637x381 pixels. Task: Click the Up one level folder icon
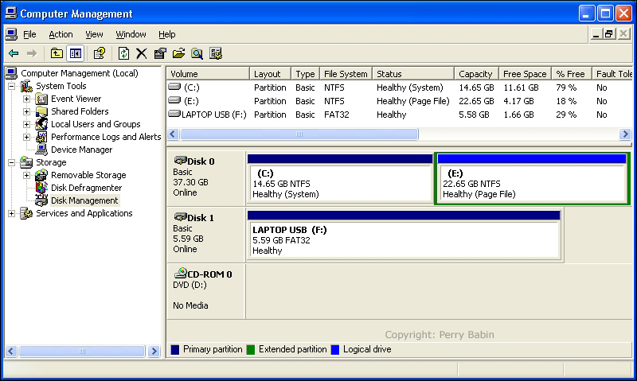point(57,53)
